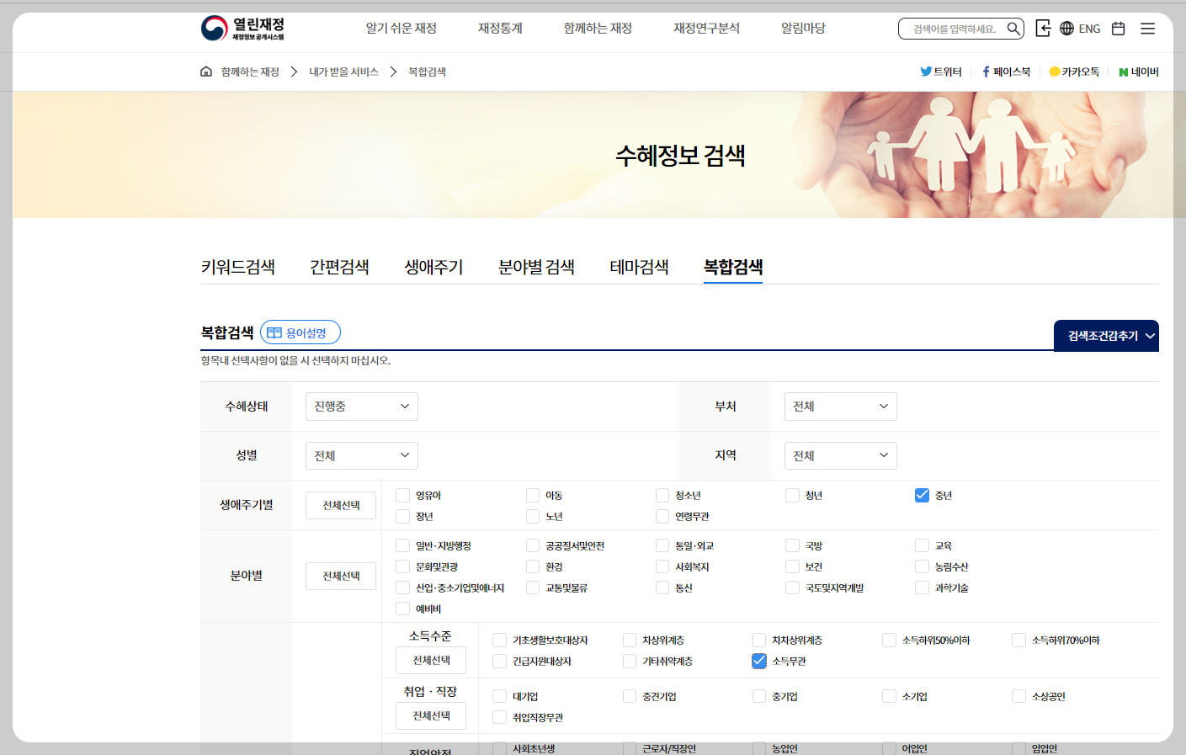Image resolution: width=1186 pixels, height=755 pixels.
Task: Open 알기 쉬운 재정 menu
Action: click(401, 29)
